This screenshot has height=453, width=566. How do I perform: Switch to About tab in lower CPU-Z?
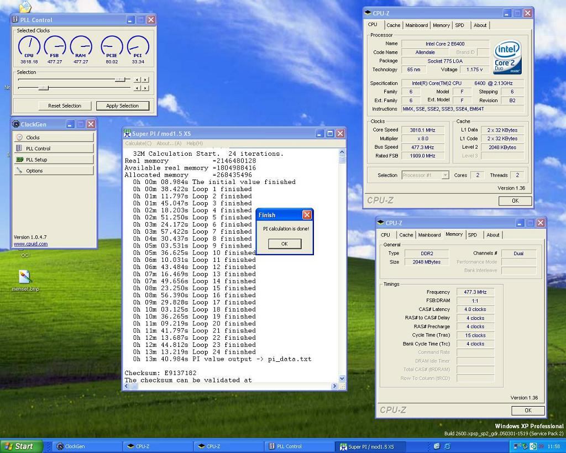pos(492,235)
